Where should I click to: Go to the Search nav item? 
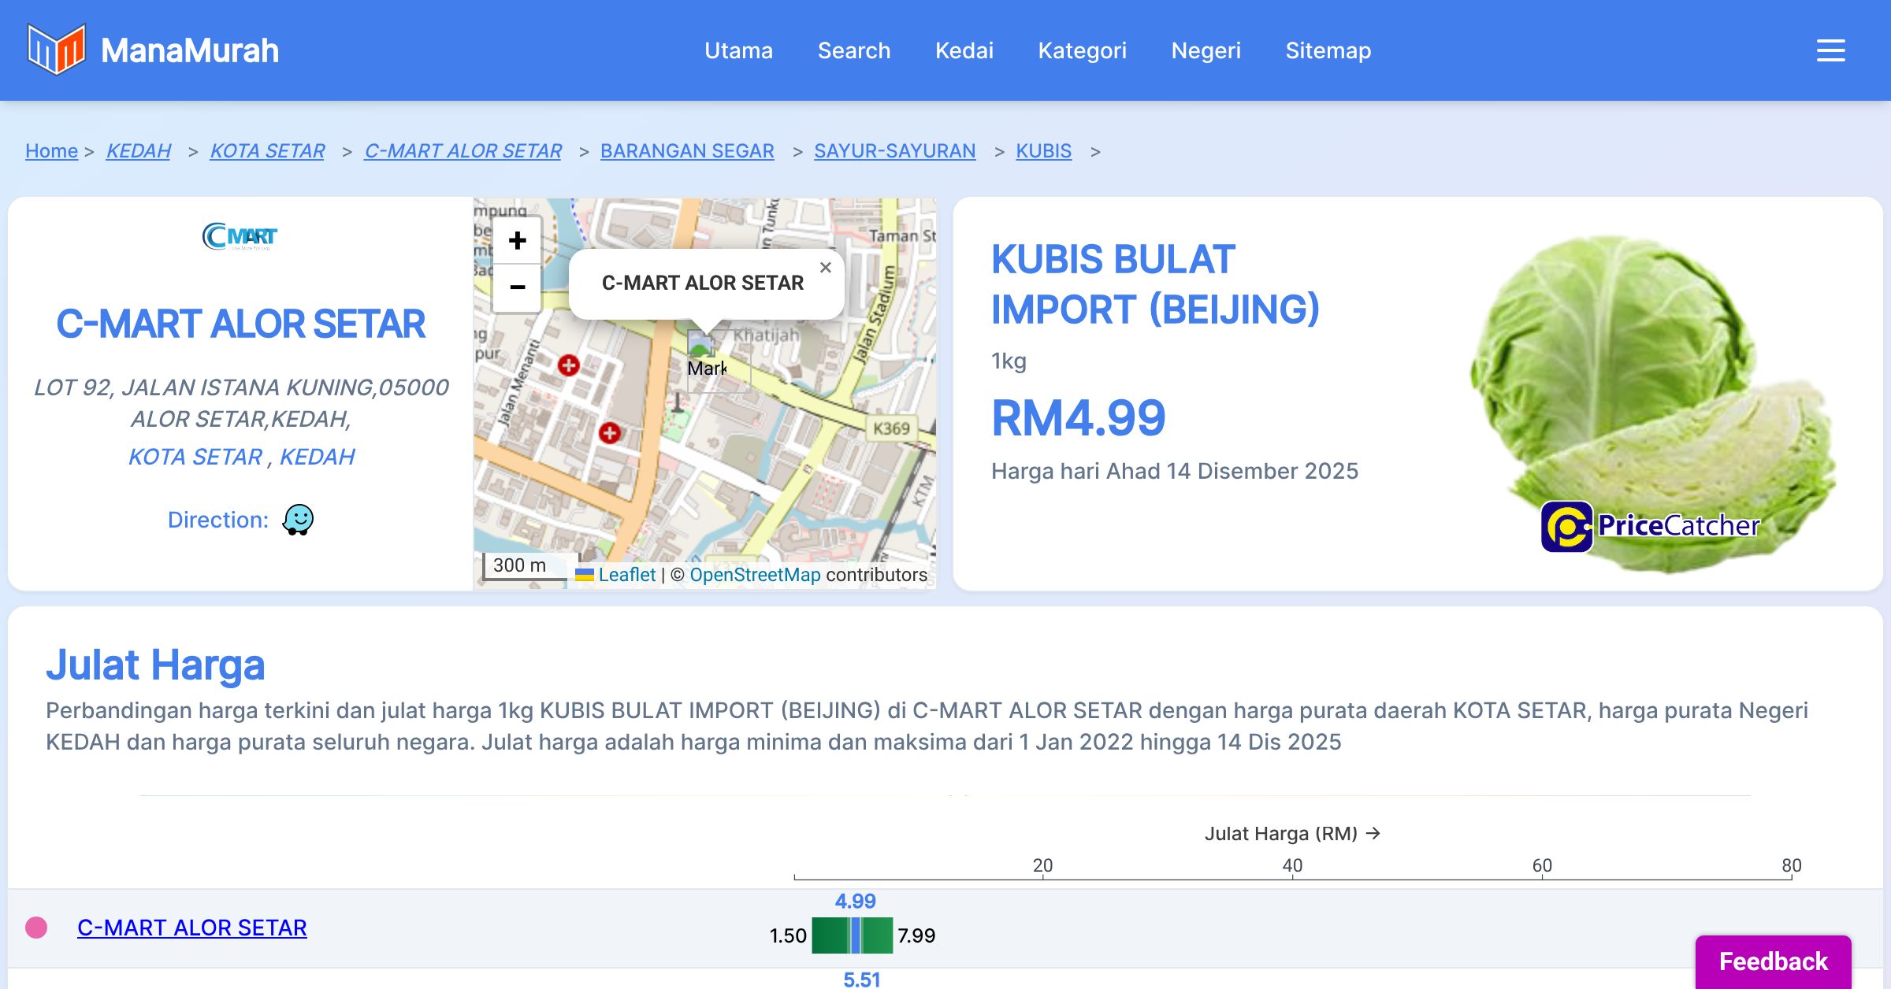853,50
